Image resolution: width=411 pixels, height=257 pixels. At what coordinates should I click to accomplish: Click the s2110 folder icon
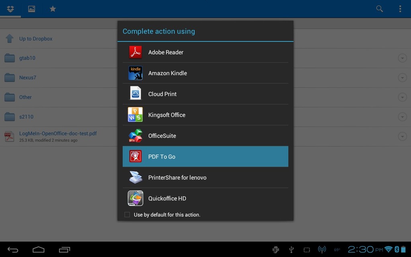pos(10,117)
